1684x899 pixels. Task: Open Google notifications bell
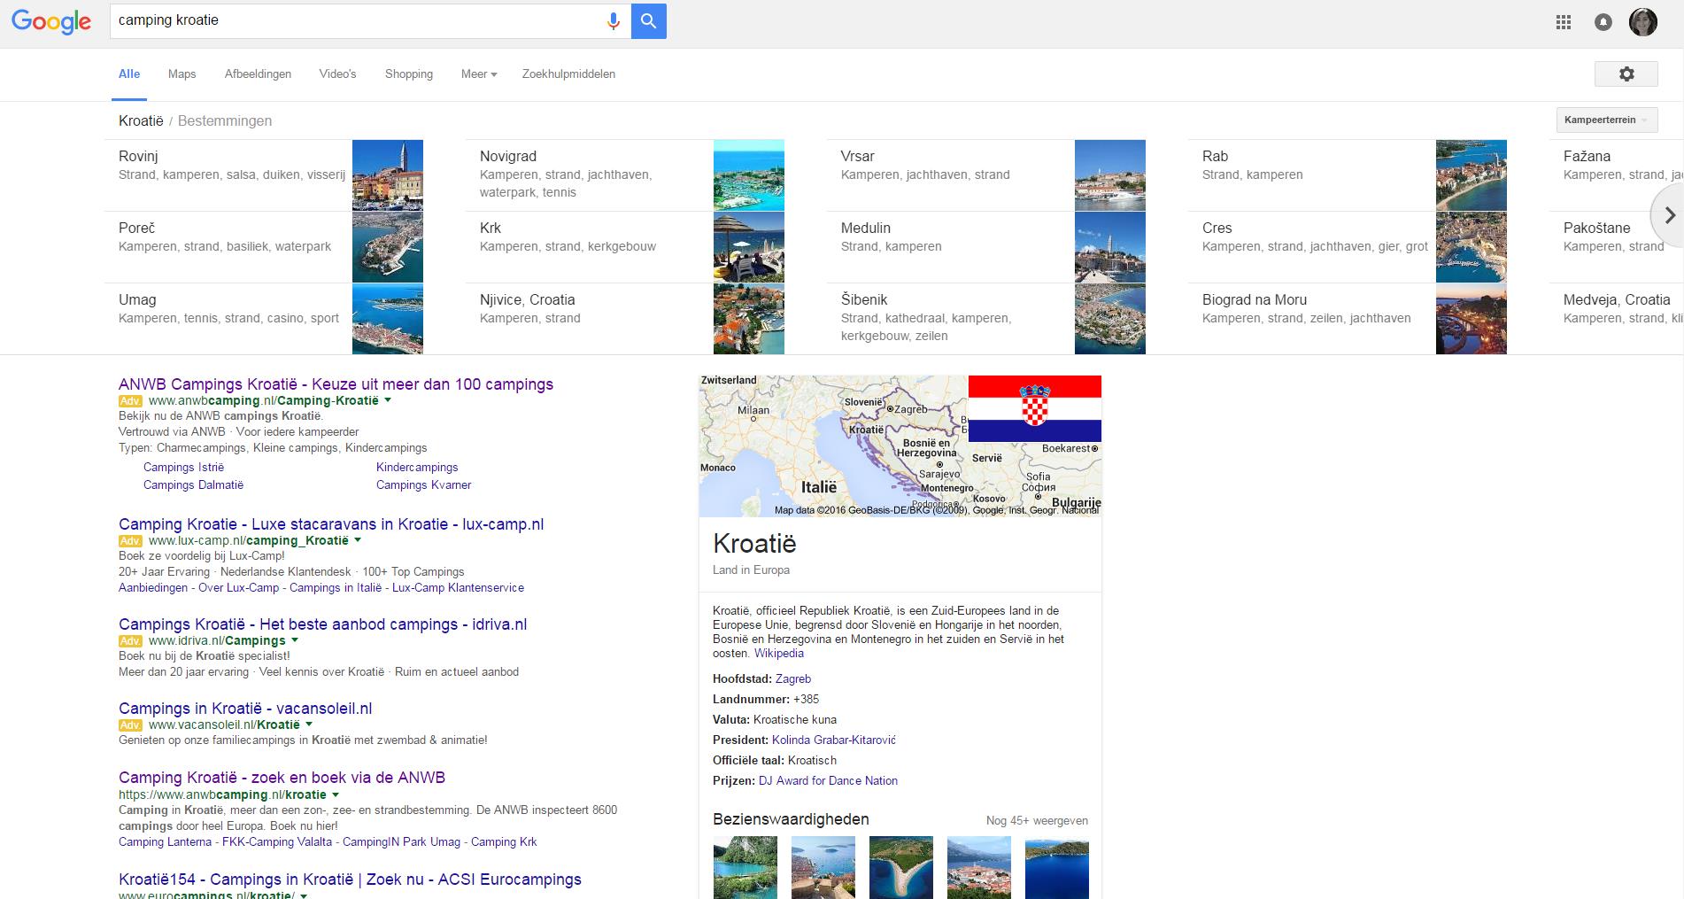(1603, 22)
